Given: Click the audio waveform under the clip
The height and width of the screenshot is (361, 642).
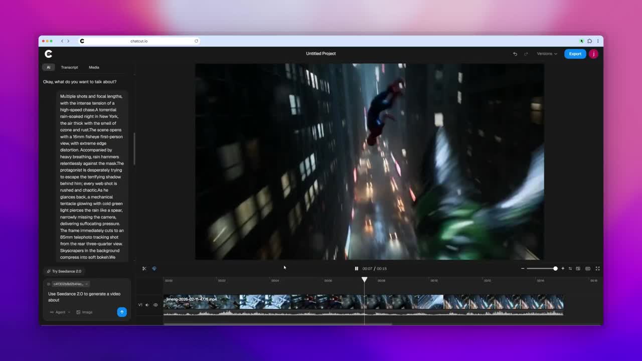Looking at the screenshot, I should pyautogui.click(x=364, y=313).
